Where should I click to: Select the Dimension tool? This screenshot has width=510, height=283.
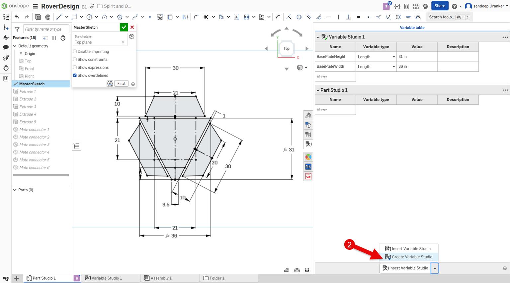point(185,17)
